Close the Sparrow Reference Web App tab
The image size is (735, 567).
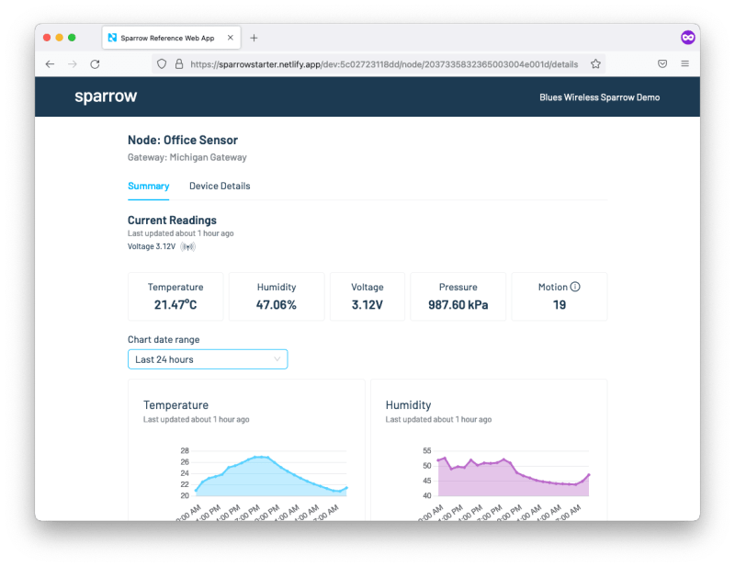pos(231,38)
